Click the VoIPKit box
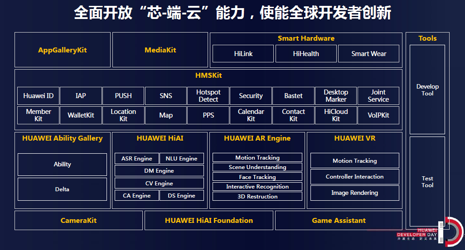The height and width of the screenshot is (250, 465). [x=378, y=115]
